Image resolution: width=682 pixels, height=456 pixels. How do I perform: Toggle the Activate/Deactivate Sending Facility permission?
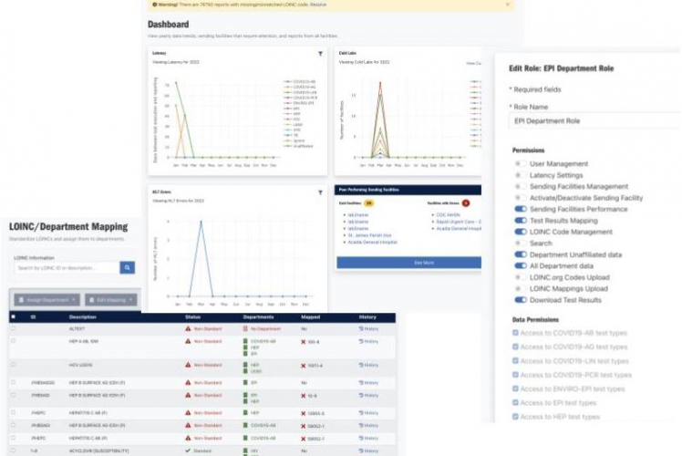521,198
